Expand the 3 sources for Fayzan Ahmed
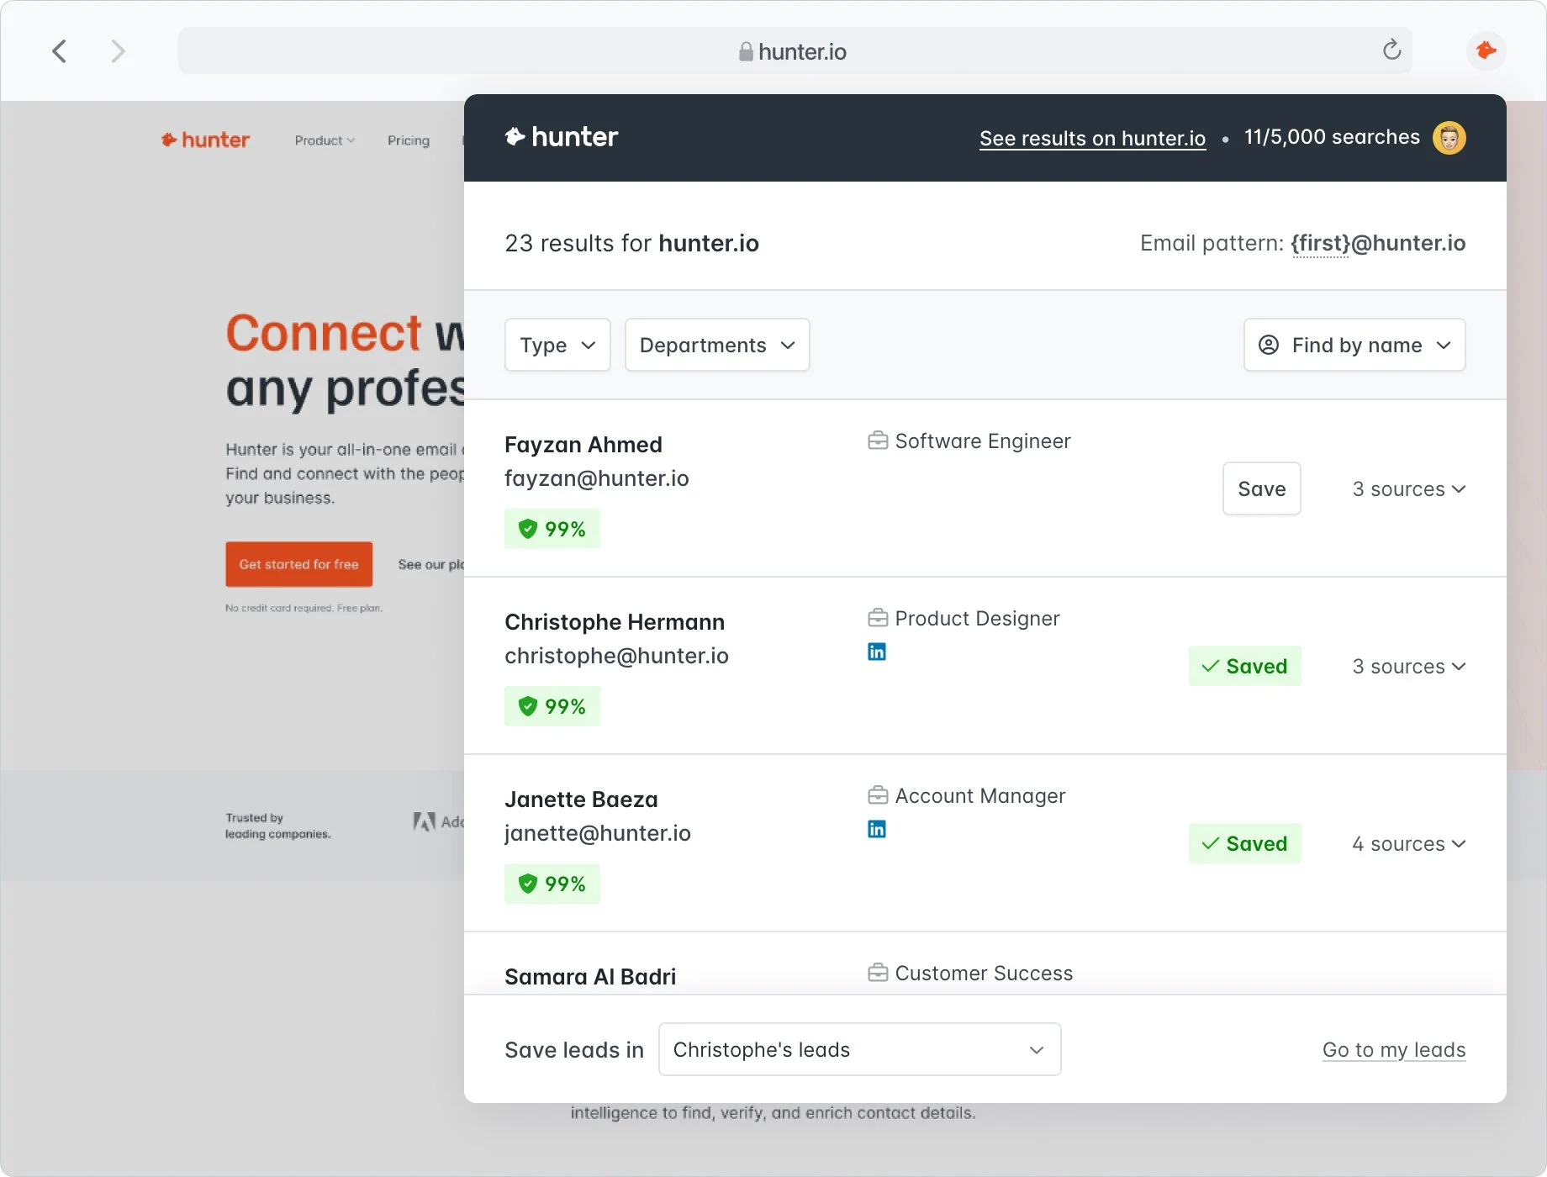This screenshot has height=1177, width=1547. tap(1409, 488)
